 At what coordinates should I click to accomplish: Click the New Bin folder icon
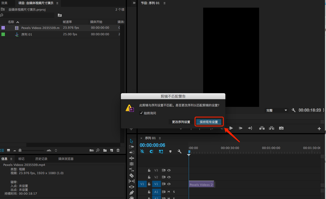click(x=105, y=150)
